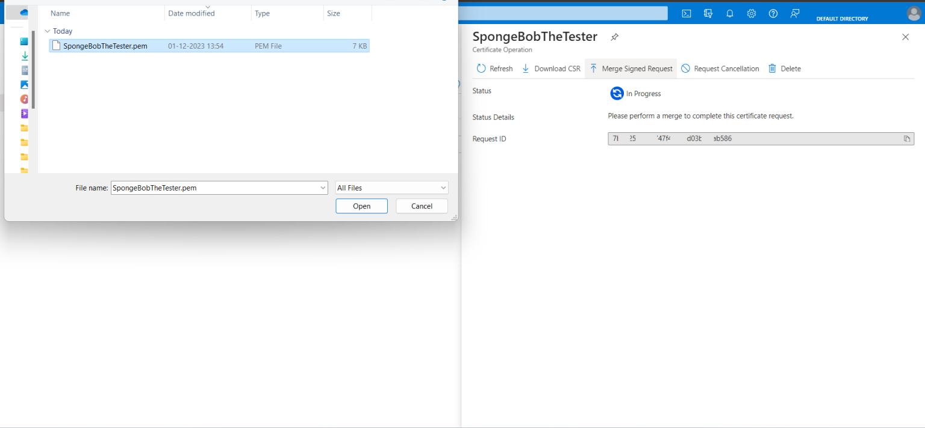Click Request Cancellation
This screenshot has height=428, width=925.
(720, 69)
